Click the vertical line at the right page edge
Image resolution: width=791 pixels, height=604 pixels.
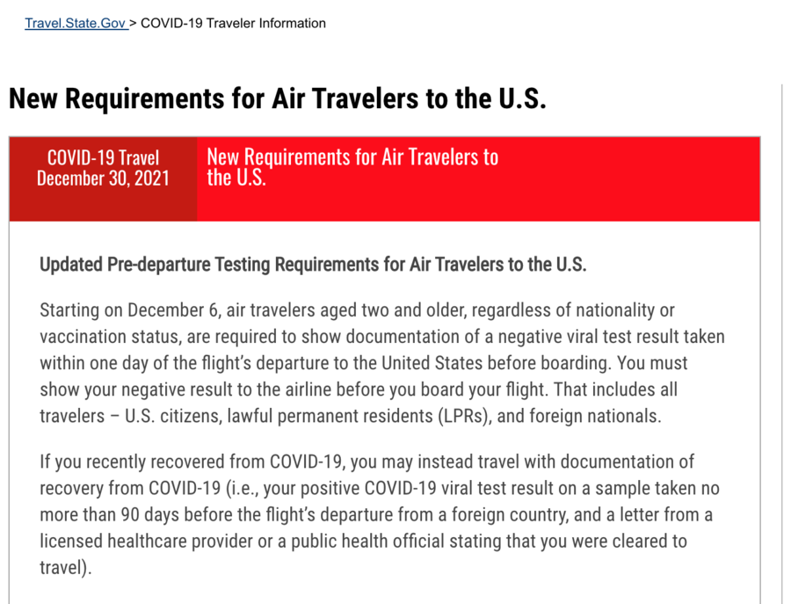[781, 343]
